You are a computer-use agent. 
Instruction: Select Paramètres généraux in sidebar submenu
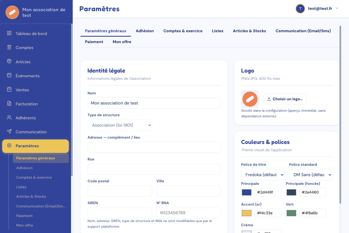pyautogui.click(x=41, y=158)
